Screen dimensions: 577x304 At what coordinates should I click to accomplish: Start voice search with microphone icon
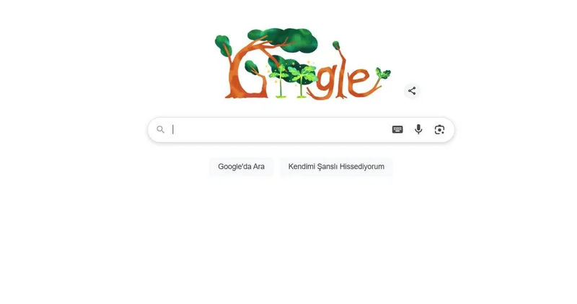418,129
